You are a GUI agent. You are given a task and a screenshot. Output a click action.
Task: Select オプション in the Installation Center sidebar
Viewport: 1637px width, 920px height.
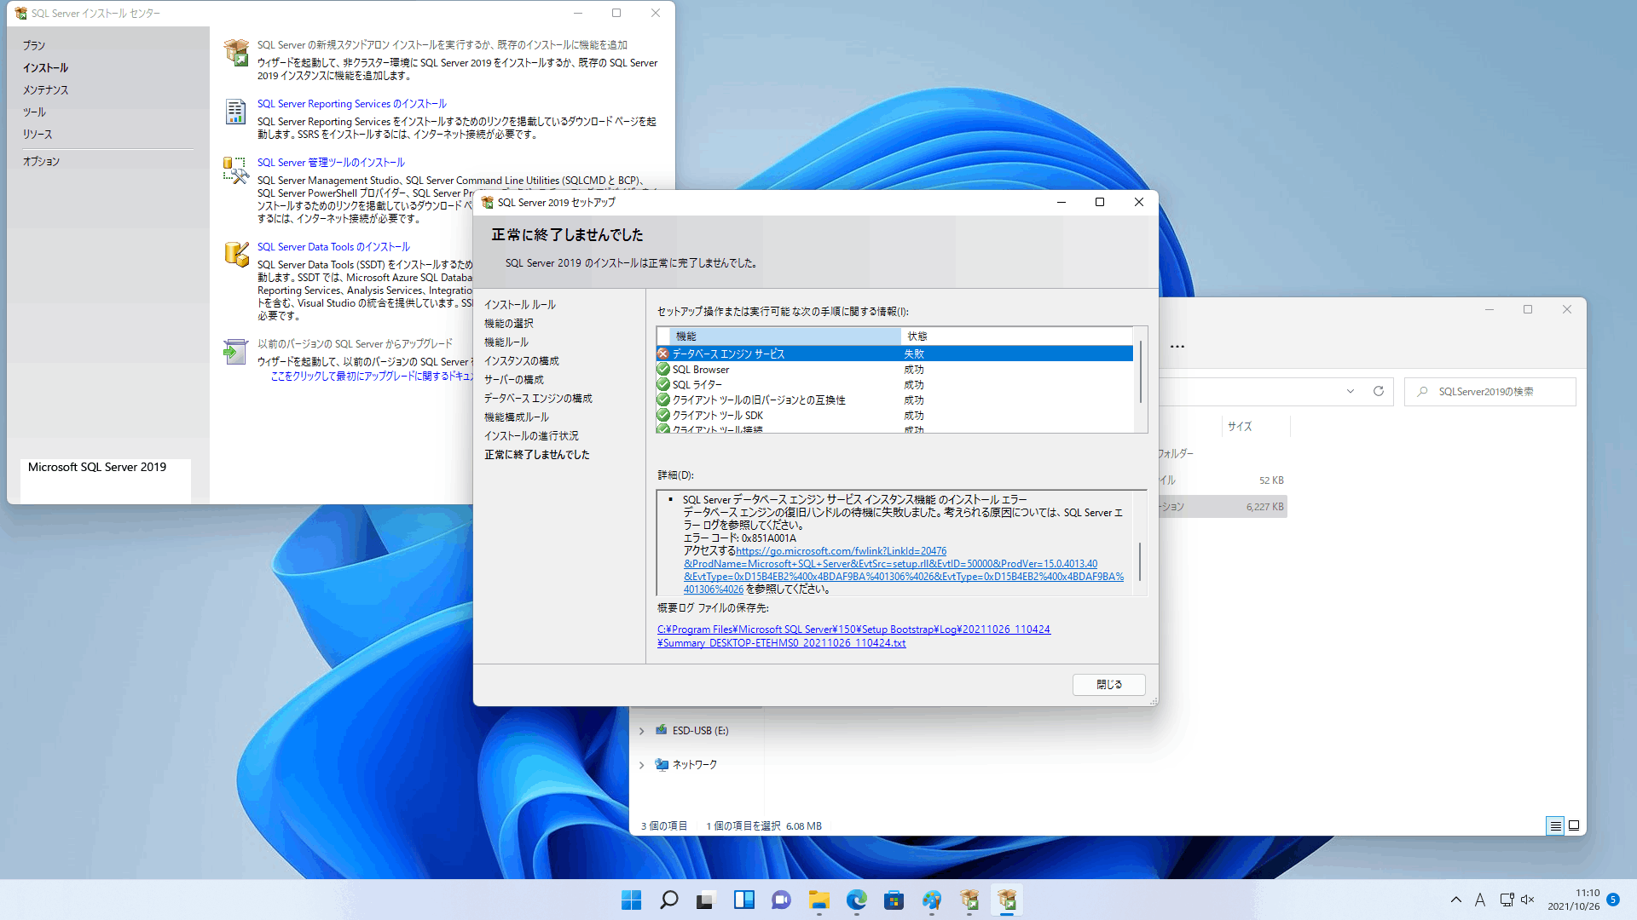click(x=41, y=161)
